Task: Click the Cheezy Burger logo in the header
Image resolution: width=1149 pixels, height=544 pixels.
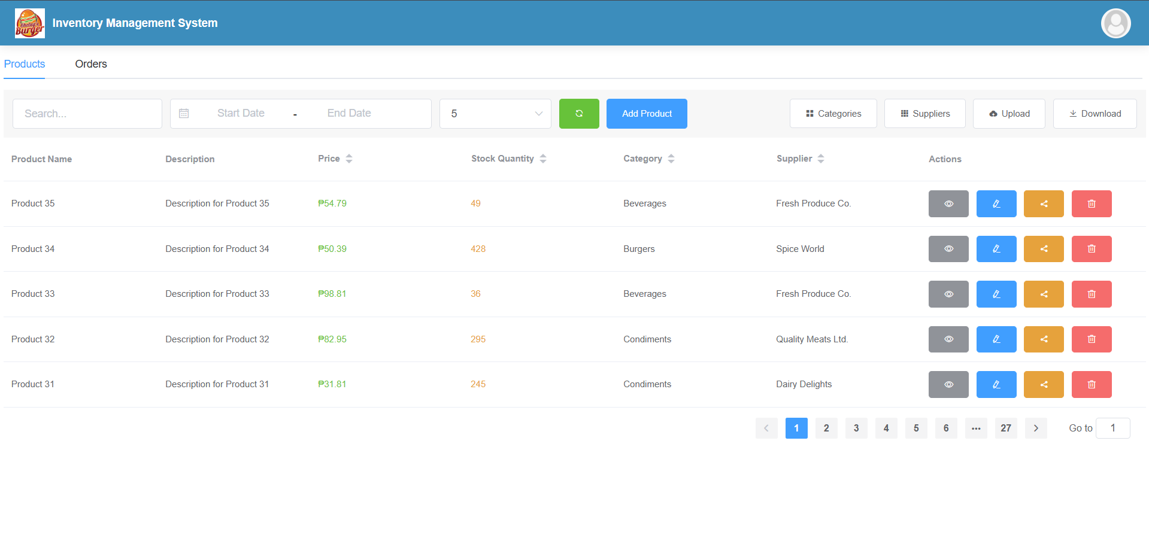Action: tap(29, 23)
